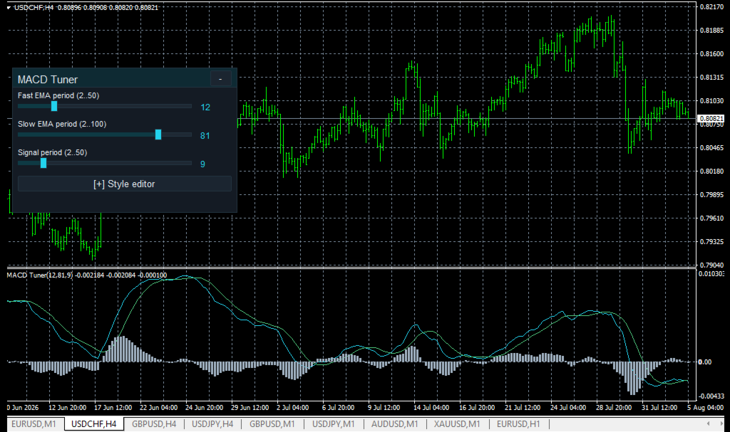Select the USDCHF,H4 chart tab
The image size is (730, 432).
pyautogui.click(x=93, y=424)
